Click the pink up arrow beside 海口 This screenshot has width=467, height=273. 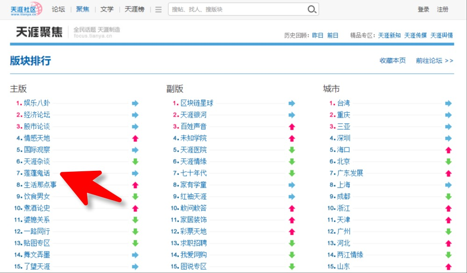tap(447, 149)
